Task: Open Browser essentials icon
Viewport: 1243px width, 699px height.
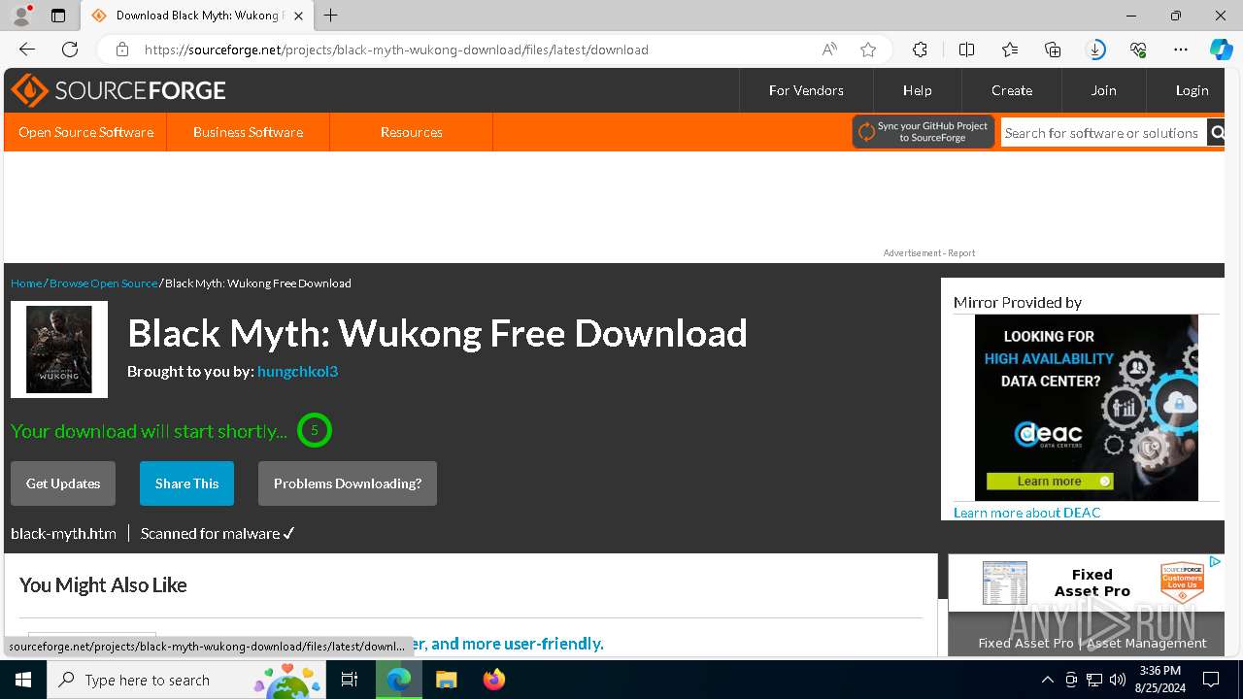Action: (x=1138, y=50)
